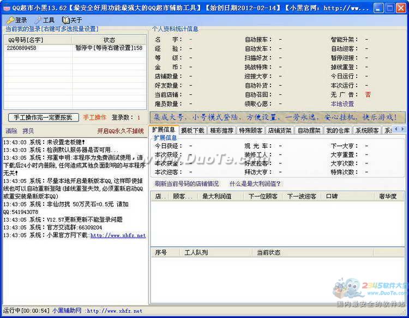The image size is (409, 318).
Task: Click the 工人队列 column header
Action: tap(216, 252)
